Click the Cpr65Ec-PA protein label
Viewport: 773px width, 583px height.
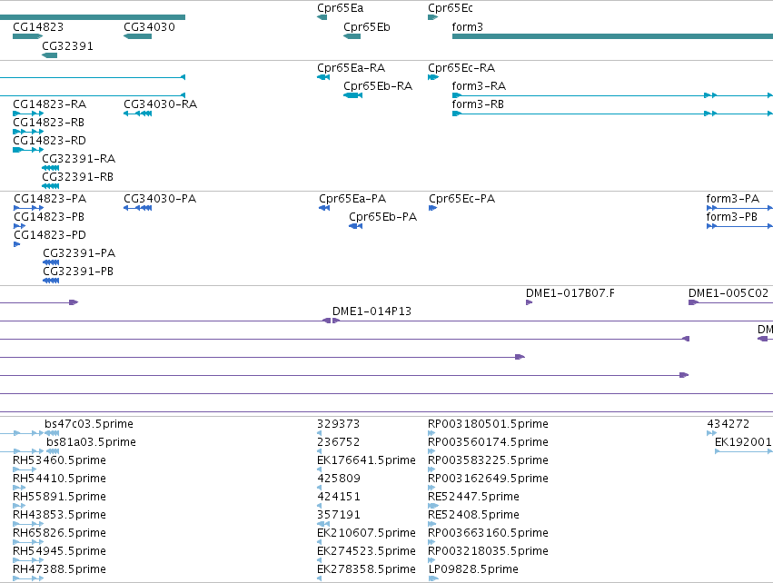click(x=462, y=199)
